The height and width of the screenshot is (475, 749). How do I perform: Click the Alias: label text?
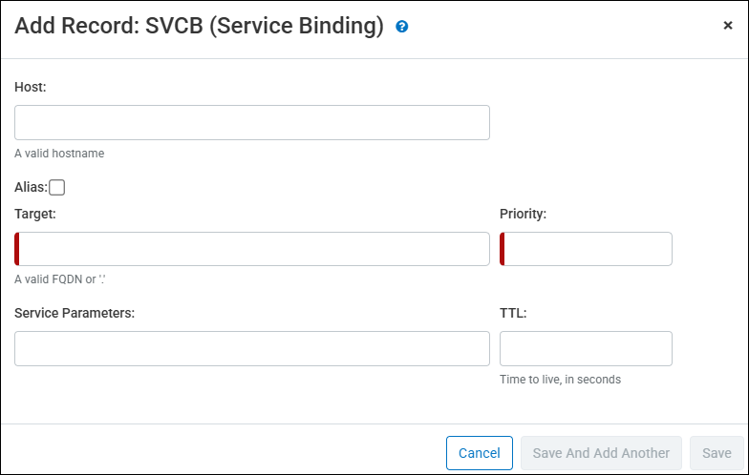(x=31, y=187)
